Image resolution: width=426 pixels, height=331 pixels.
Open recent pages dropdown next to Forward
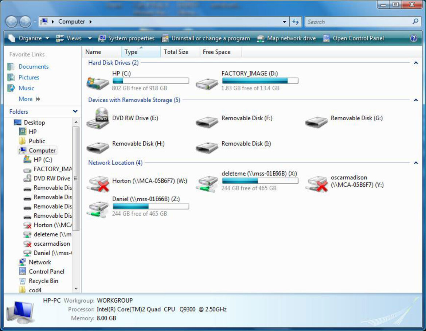(35, 22)
